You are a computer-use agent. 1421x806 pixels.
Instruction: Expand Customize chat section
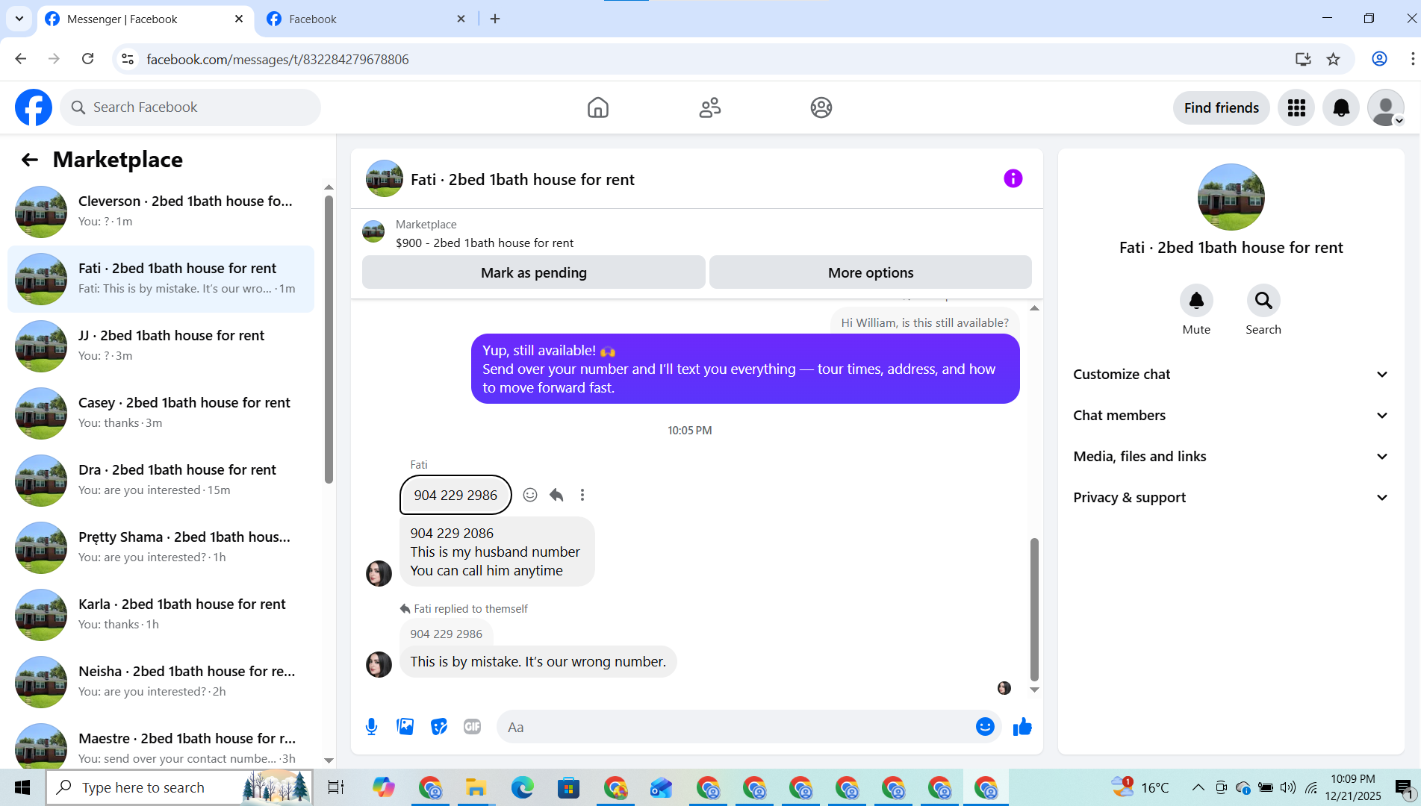(1231, 375)
